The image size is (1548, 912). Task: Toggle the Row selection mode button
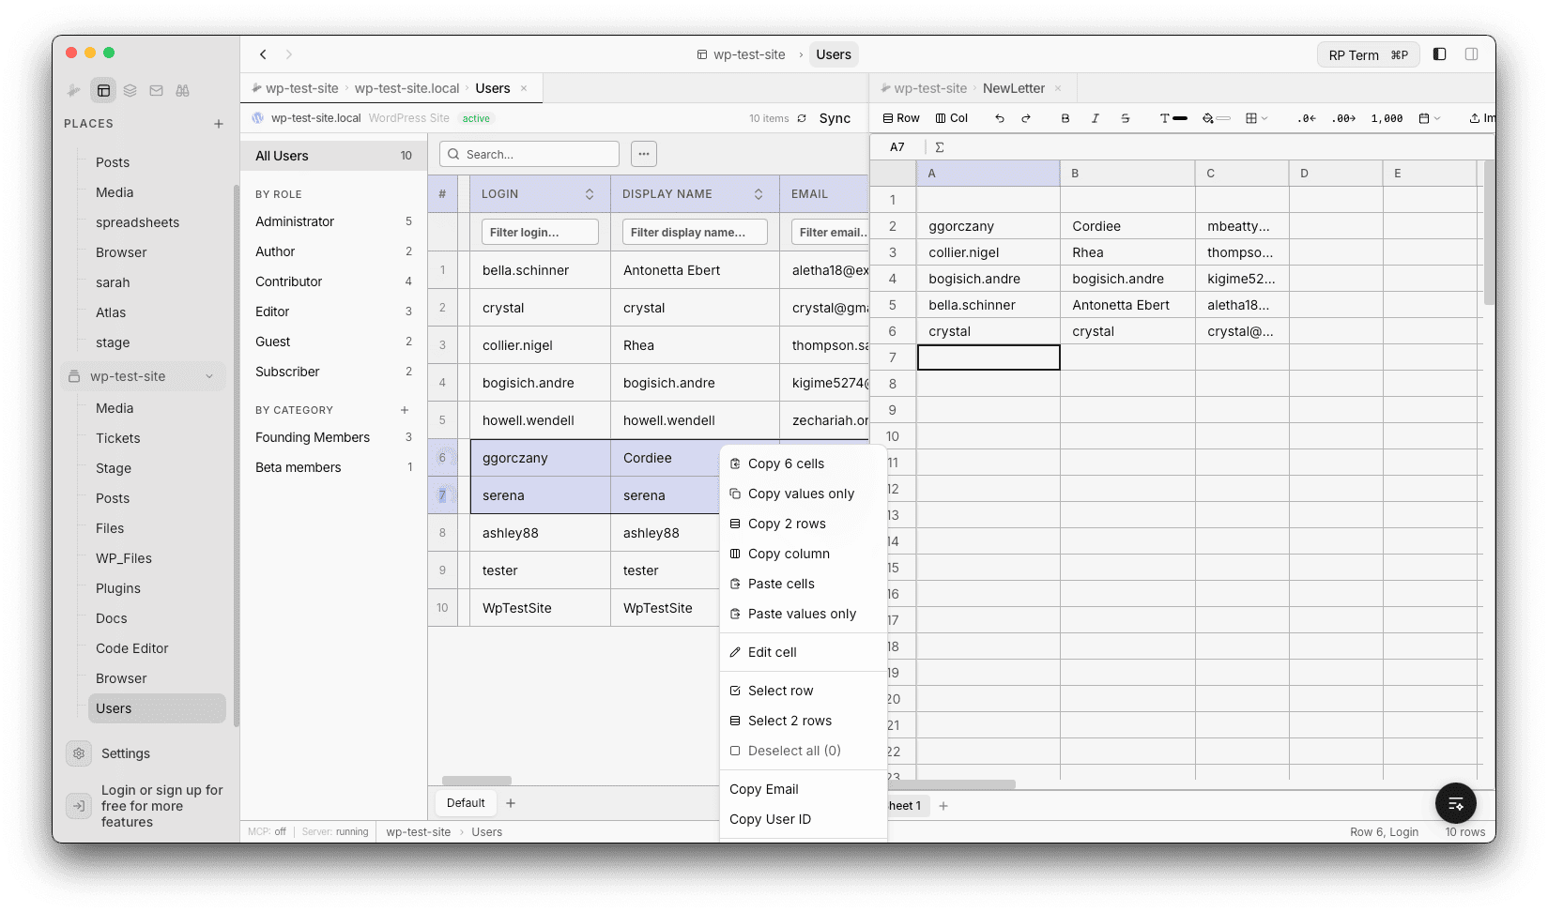click(x=899, y=118)
